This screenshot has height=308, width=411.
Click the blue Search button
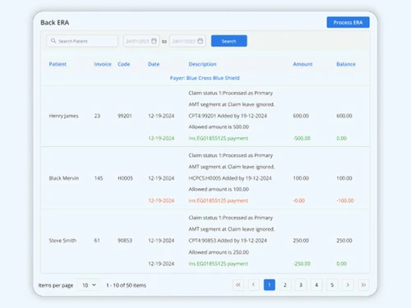point(229,41)
